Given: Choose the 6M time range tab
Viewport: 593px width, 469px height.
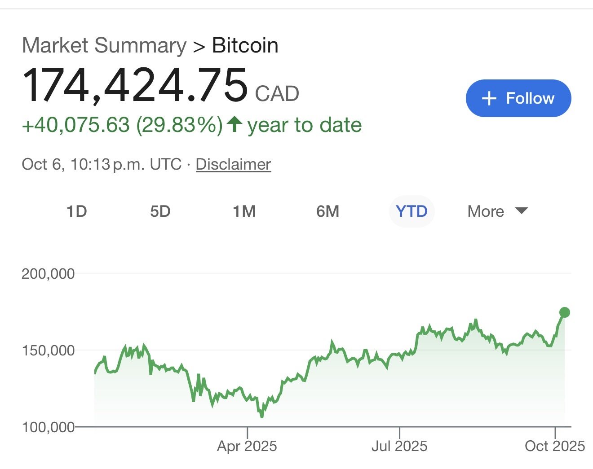Looking at the screenshot, I should point(327,211).
